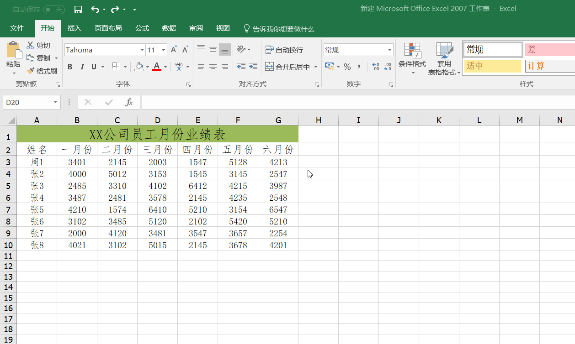Decrease decimal places

(388, 67)
